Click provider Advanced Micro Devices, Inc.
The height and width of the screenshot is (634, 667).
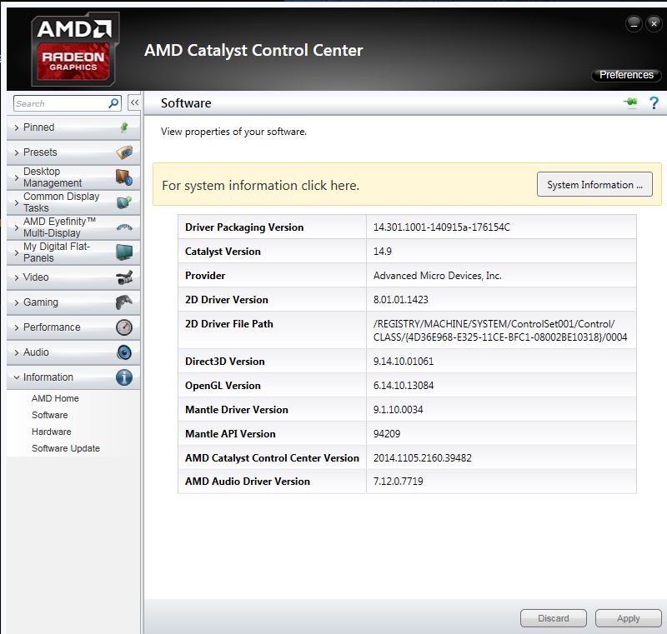(437, 276)
